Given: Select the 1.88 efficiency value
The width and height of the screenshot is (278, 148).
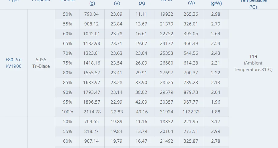Looking at the screenshot, I should 216,112.
